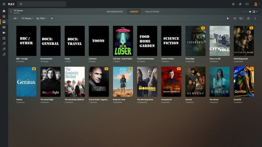Open The Kominsky Method poster

click(x=75, y=82)
